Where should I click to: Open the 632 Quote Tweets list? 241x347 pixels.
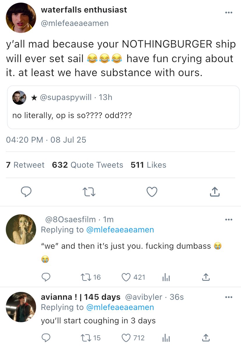pyautogui.click(x=87, y=165)
